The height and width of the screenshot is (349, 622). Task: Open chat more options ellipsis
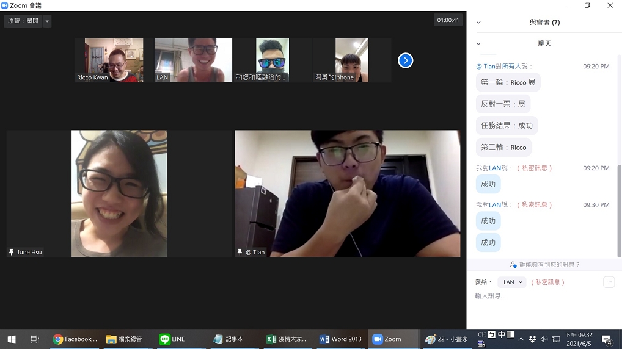(x=609, y=282)
